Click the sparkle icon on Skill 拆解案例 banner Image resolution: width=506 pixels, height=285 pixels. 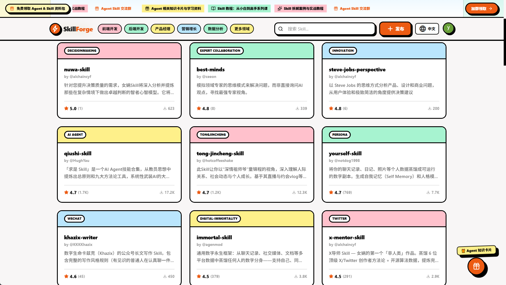pos(280,9)
